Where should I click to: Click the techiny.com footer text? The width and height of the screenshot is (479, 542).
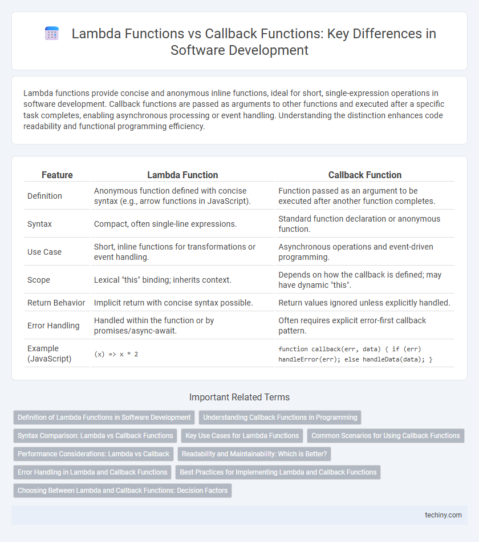tap(443, 515)
